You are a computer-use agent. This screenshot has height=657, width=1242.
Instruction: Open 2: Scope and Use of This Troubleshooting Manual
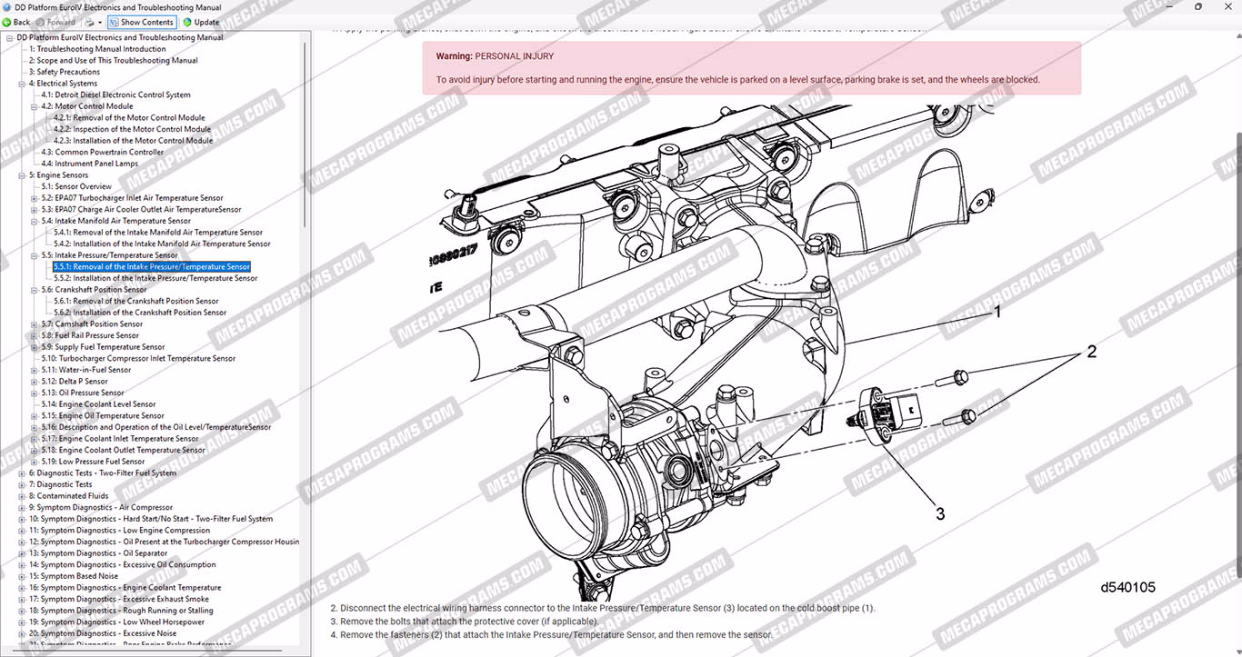coord(113,61)
